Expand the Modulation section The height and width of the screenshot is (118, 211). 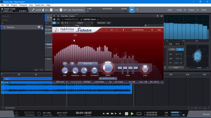click(x=108, y=78)
